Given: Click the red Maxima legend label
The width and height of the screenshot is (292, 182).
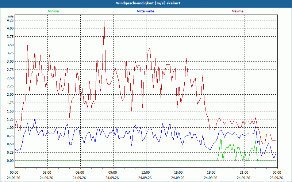Looking at the screenshot, I should pos(238,11).
